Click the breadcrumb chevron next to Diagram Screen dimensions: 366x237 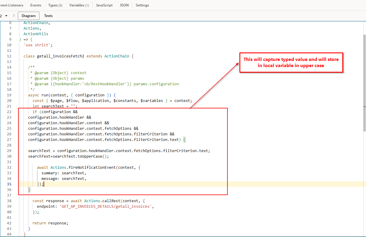point(13,16)
